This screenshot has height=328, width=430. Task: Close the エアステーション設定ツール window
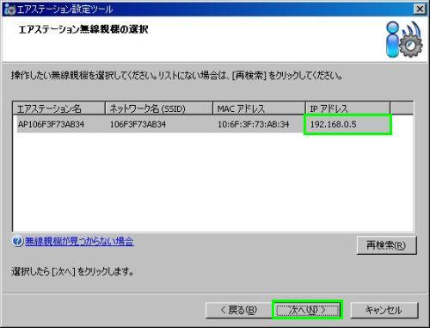[x=420, y=9]
